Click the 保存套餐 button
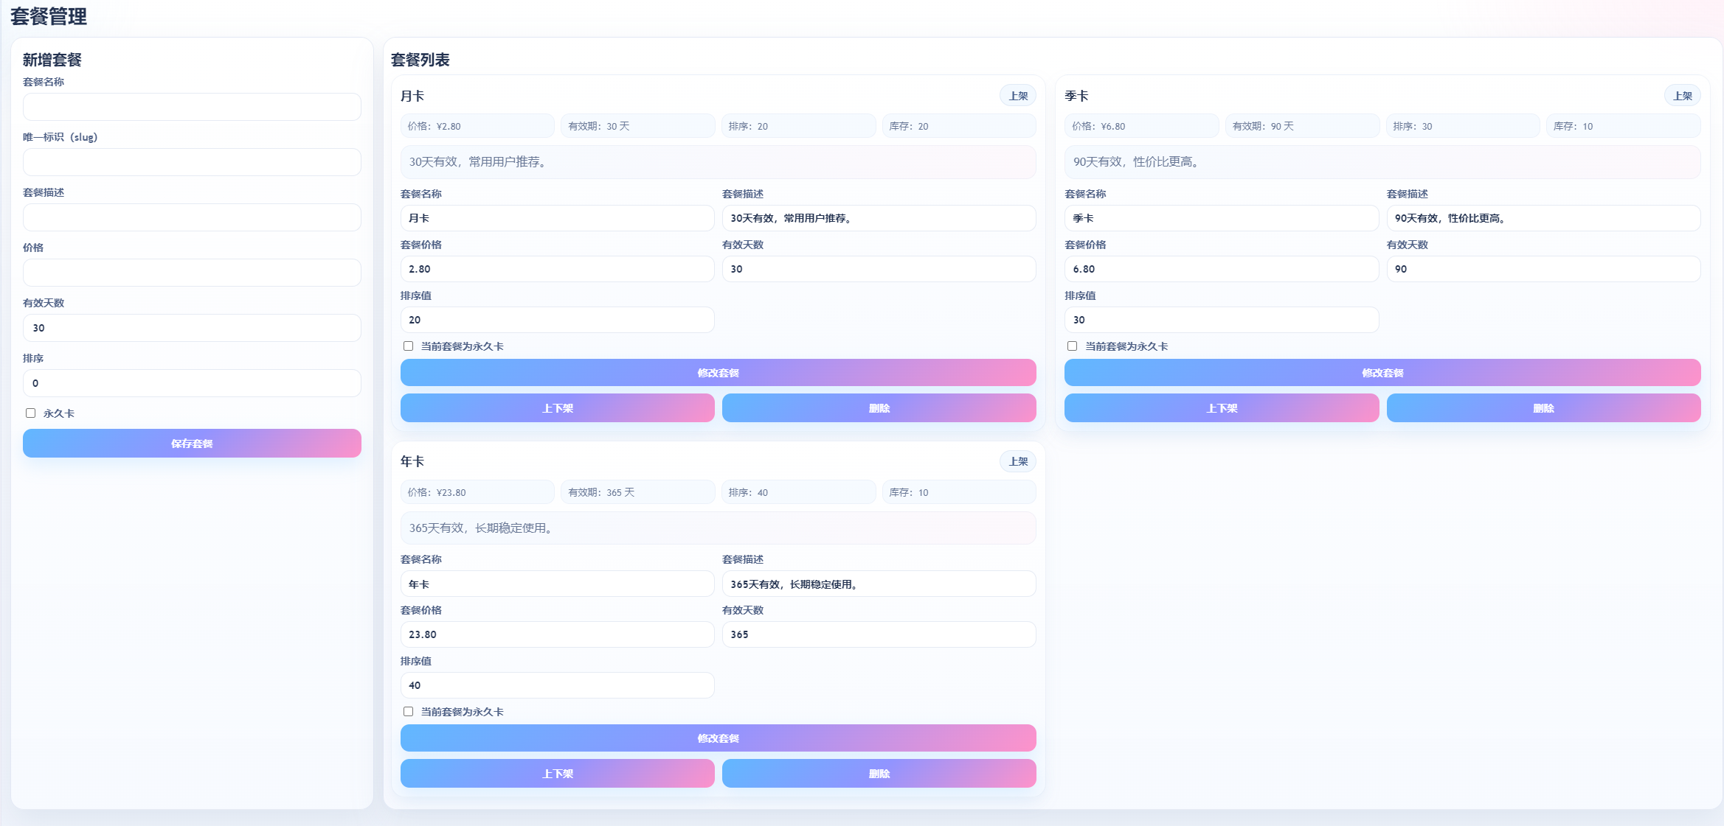 coord(192,444)
